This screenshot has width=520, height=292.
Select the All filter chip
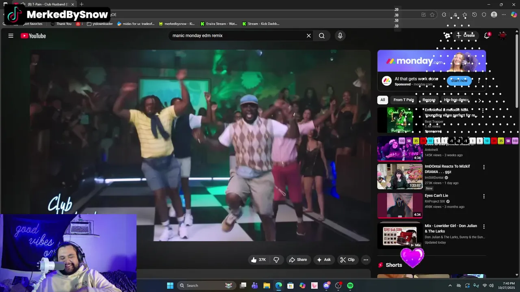click(x=382, y=100)
